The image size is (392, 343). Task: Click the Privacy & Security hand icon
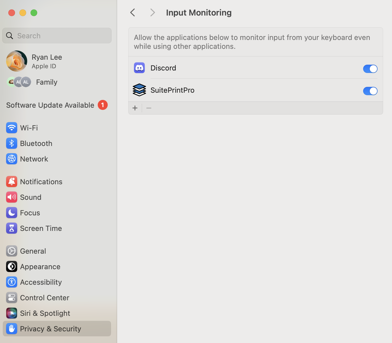(x=12, y=329)
